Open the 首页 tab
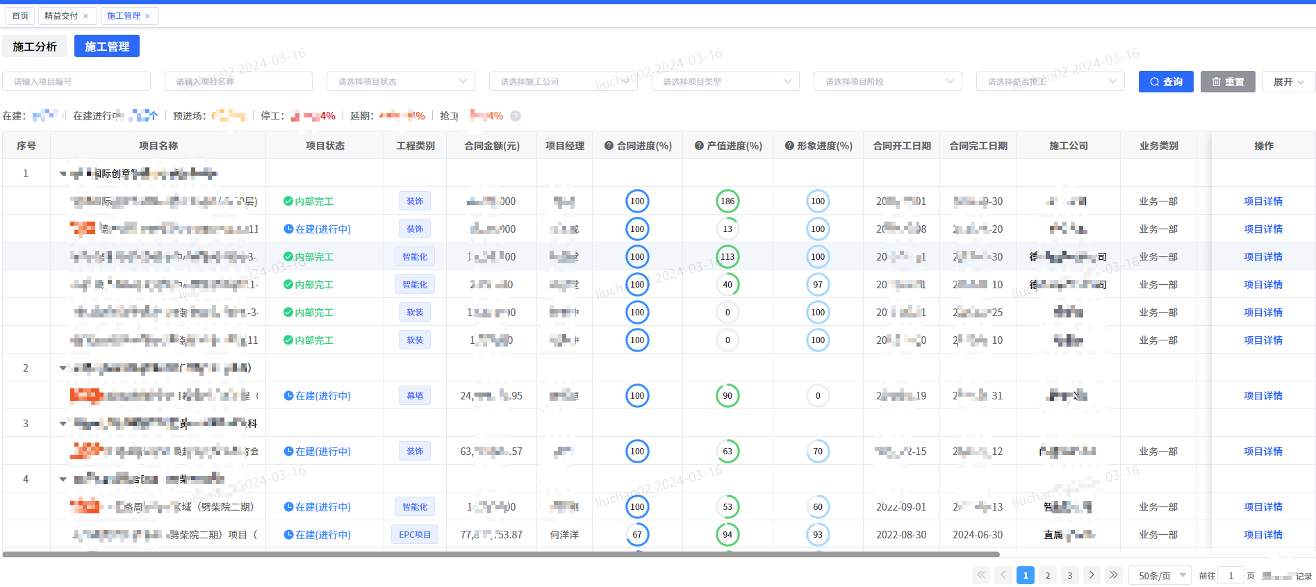This screenshot has height=587, width=1316. point(20,16)
